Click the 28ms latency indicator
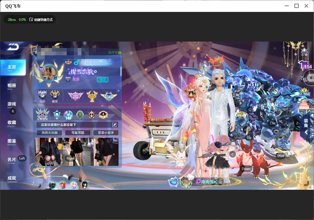This screenshot has width=314, height=220. (12, 20)
